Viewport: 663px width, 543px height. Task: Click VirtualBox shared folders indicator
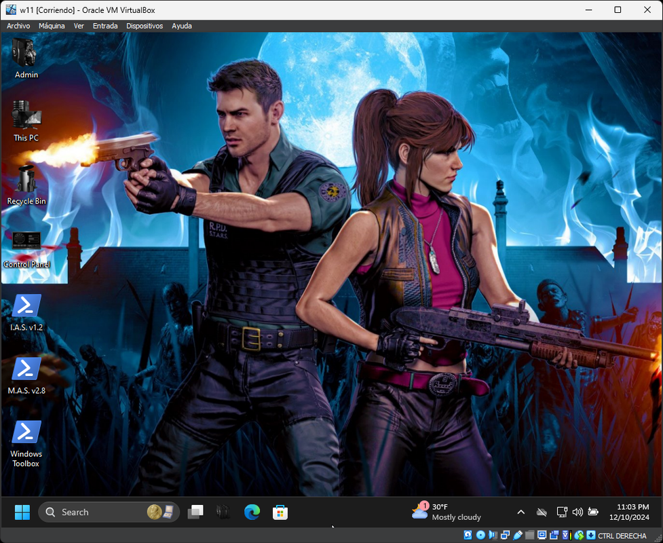tap(530, 535)
